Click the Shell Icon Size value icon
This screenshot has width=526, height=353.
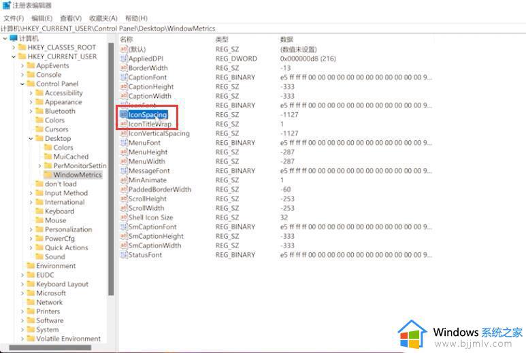point(124,218)
